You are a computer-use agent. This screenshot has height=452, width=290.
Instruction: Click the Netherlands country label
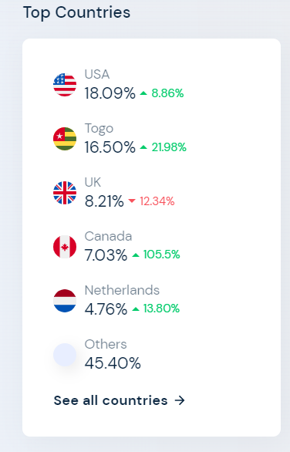122,290
